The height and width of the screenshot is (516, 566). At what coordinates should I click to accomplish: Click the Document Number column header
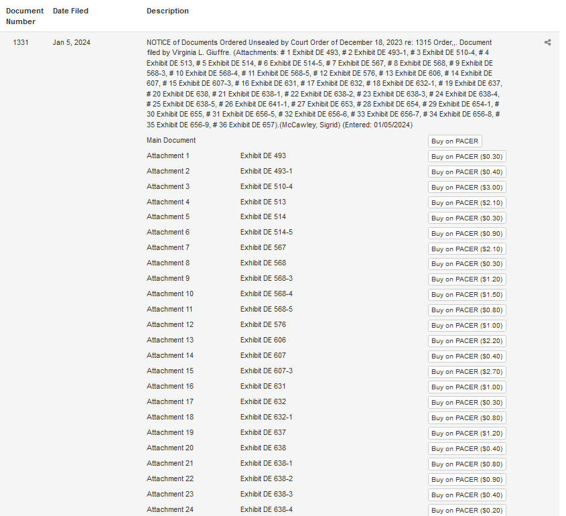pyautogui.click(x=25, y=16)
